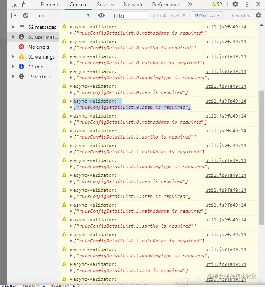The width and height of the screenshot is (265, 287).
Task: Click the 3 hidden messages label
Action: (241, 16)
